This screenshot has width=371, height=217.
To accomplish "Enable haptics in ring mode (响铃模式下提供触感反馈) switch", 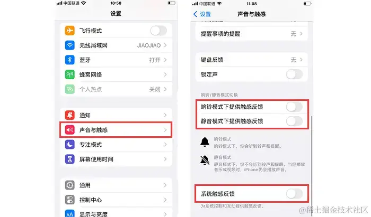I will 294,107.
